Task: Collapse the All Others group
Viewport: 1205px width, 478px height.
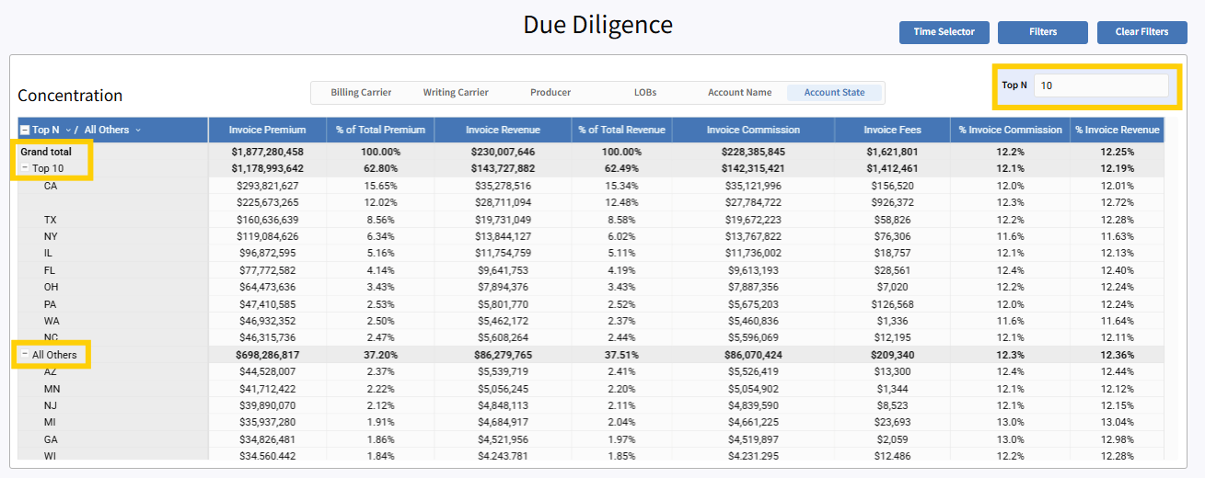Action: click(25, 355)
